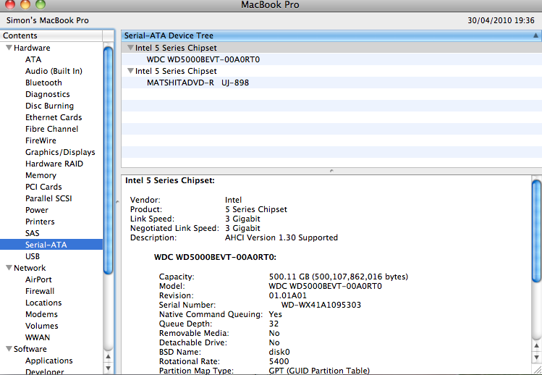The image size is (542, 375).
Task: Open Applications under Software
Action: (48, 361)
